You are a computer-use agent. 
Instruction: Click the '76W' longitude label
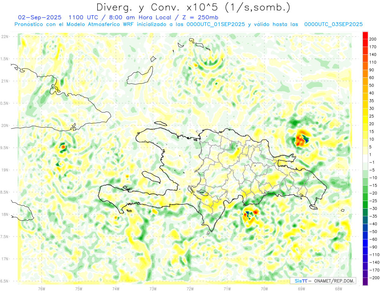click(x=41, y=289)
